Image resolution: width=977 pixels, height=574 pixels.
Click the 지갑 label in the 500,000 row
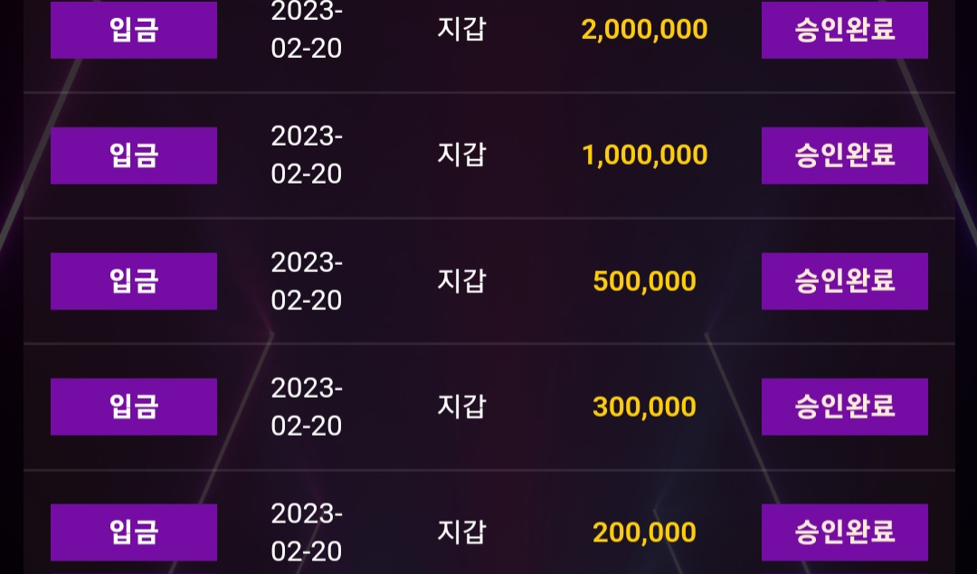pos(461,281)
